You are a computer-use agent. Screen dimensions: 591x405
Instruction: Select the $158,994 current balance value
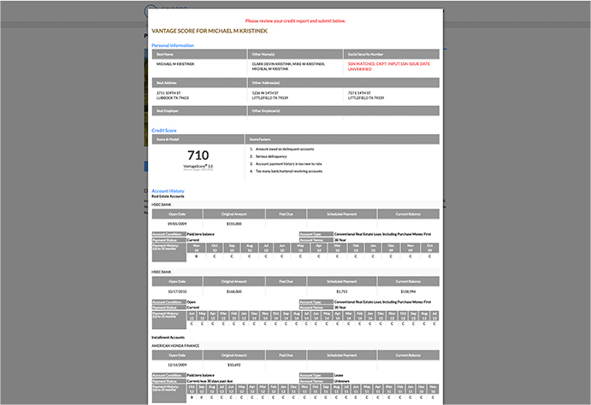click(x=408, y=291)
